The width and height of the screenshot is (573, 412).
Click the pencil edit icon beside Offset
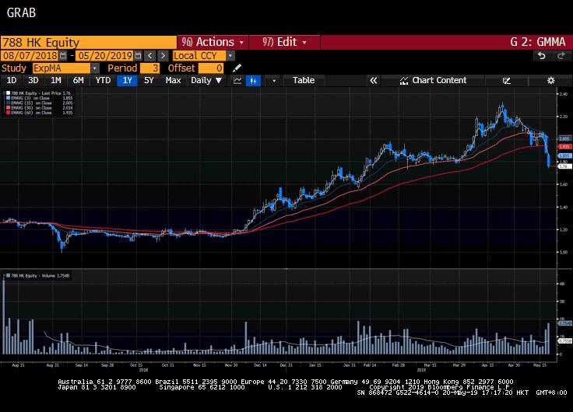click(x=237, y=68)
